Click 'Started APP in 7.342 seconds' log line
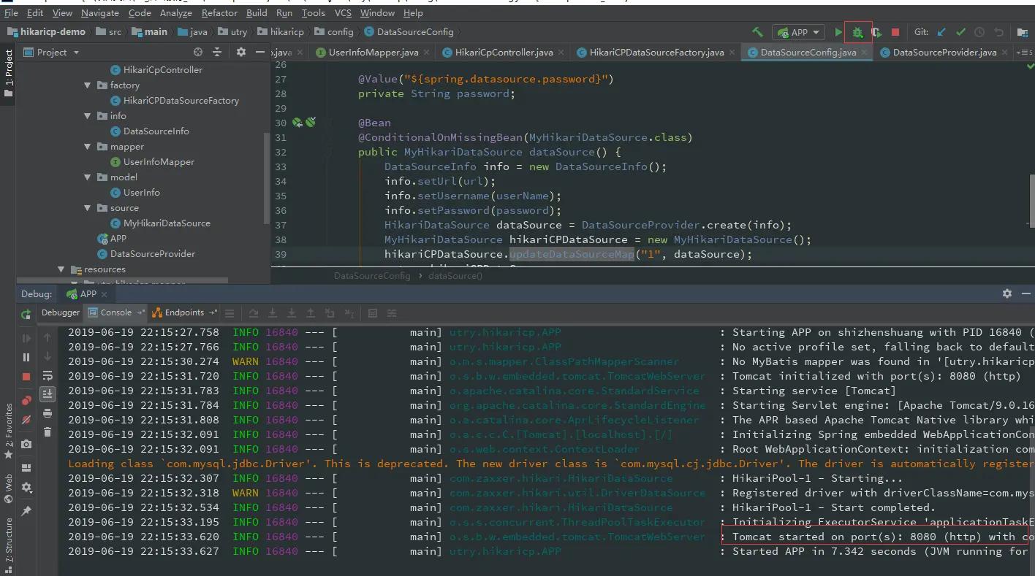Viewport: 1035px width, 576px height. 824,551
